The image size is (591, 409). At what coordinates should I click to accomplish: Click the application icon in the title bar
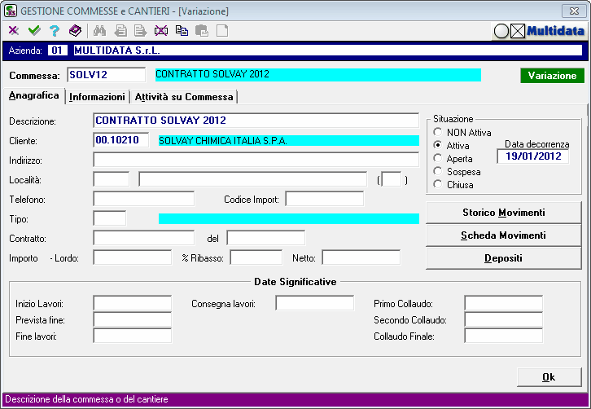click(11, 11)
